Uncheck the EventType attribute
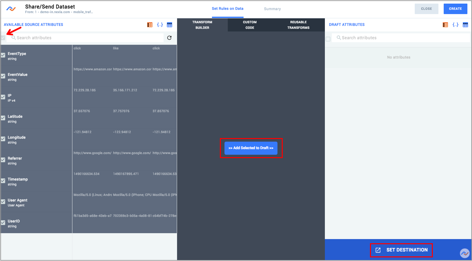472x261 pixels. tap(3, 55)
